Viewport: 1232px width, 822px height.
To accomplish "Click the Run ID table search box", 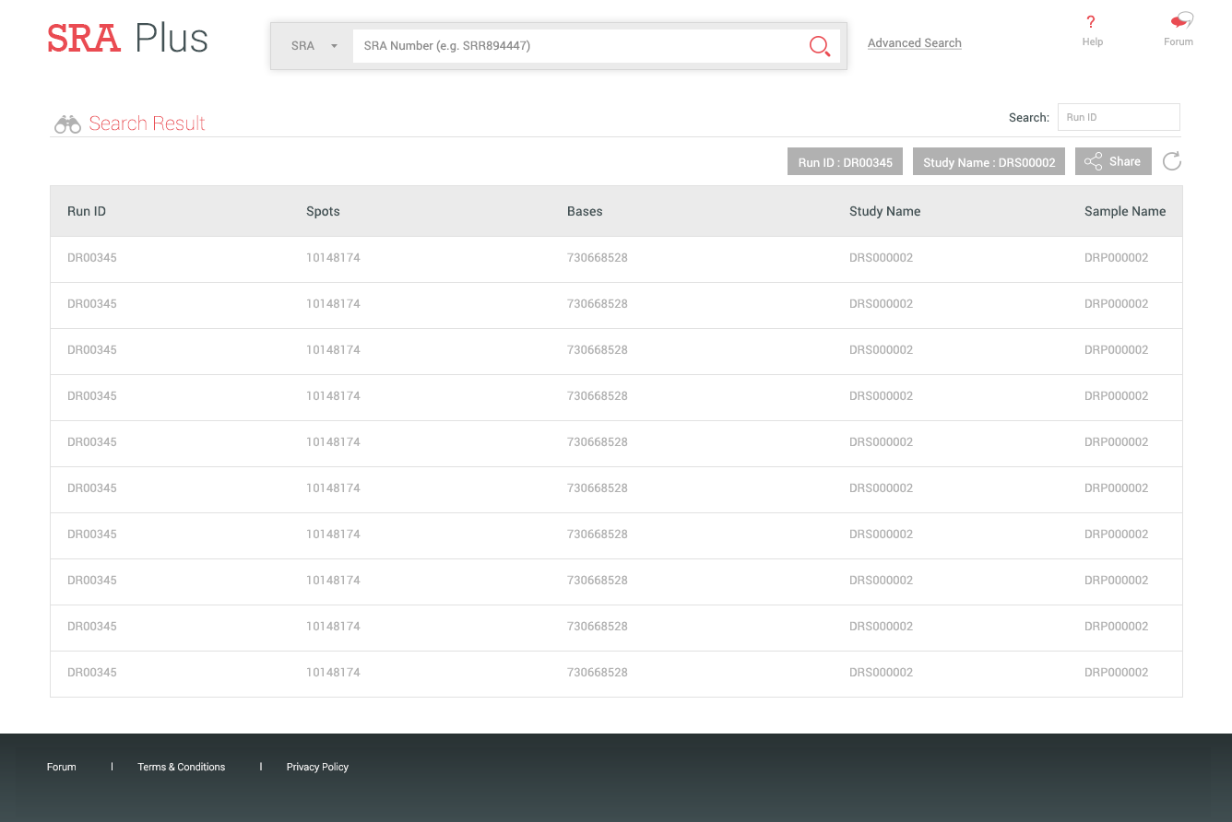I will point(1118,118).
